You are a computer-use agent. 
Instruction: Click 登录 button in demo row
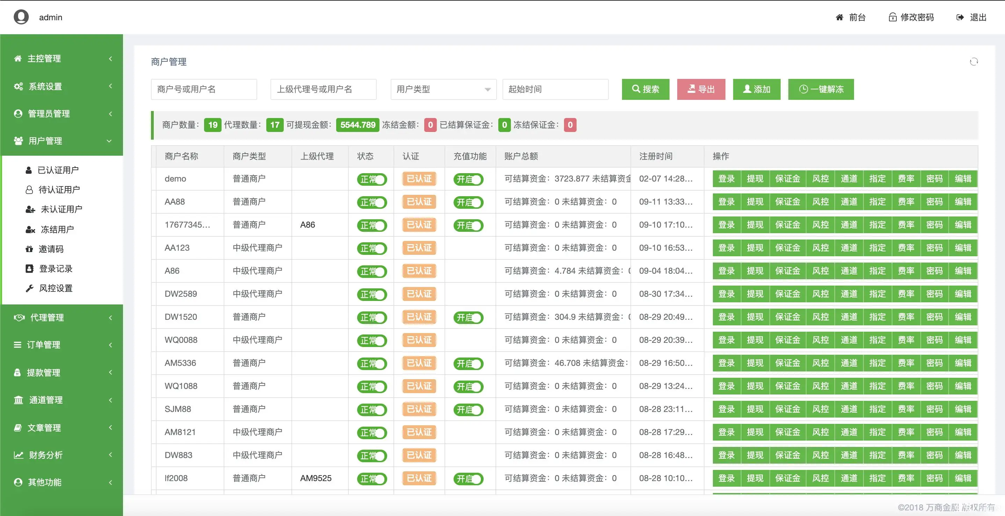coord(726,179)
